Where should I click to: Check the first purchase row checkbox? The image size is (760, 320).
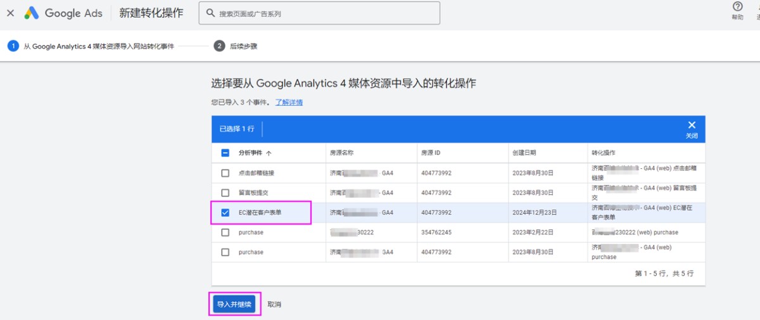[225, 233]
